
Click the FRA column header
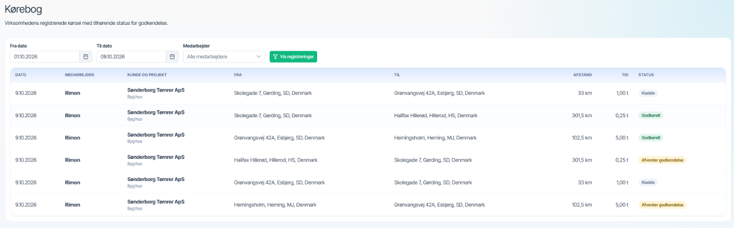coord(238,75)
